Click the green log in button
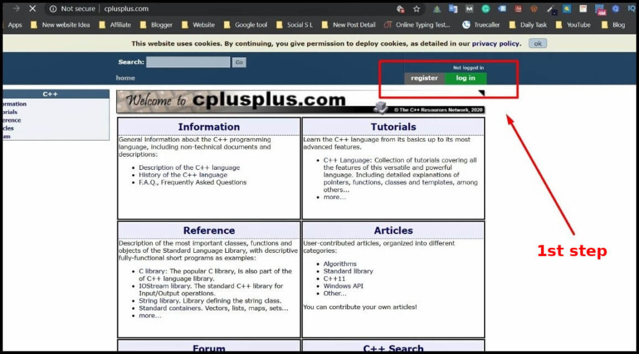639x354 pixels. (466, 78)
